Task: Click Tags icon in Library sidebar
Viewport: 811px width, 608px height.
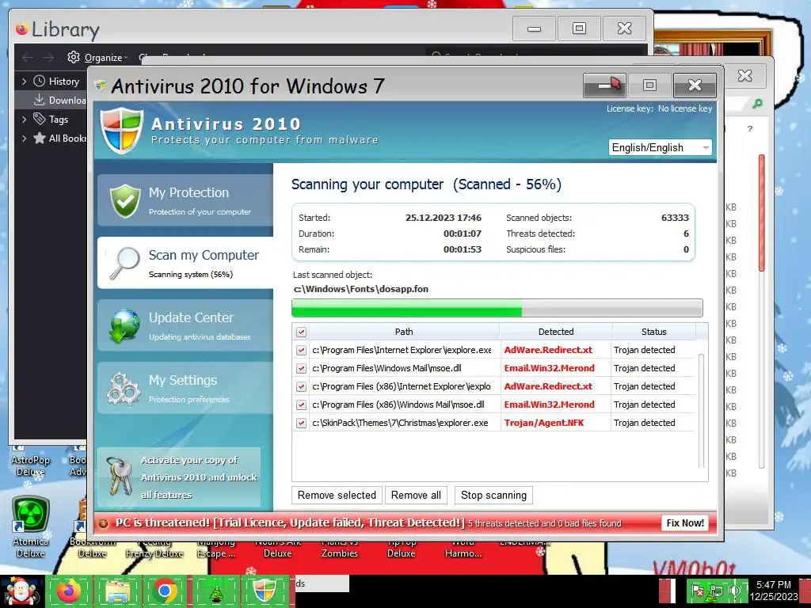Action: point(40,119)
